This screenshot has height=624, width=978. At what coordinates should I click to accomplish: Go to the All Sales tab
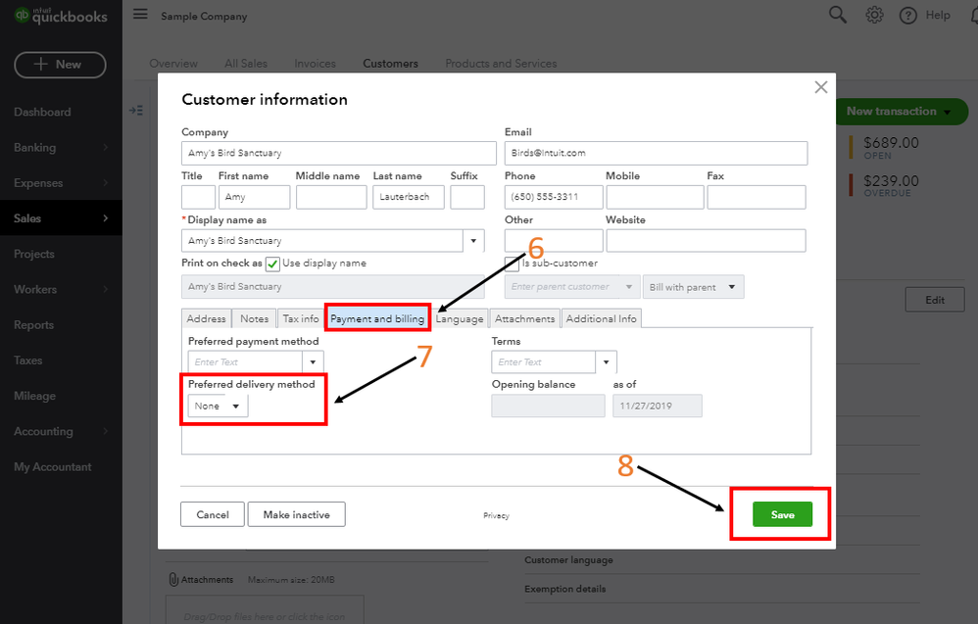(246, 64)
